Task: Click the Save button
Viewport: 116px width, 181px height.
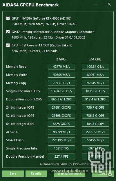Action: pyautogui.click(x=13, y=173)
